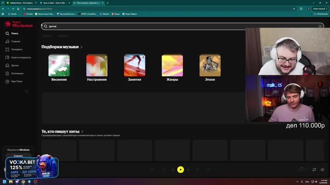The width and height of the screenshot is (330, 185).
Task: Go to Главная home page
Action: pyautogui.click(x=15, y=42)
